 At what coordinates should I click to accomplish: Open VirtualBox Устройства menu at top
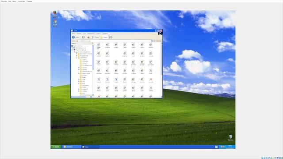coord(21,1)
